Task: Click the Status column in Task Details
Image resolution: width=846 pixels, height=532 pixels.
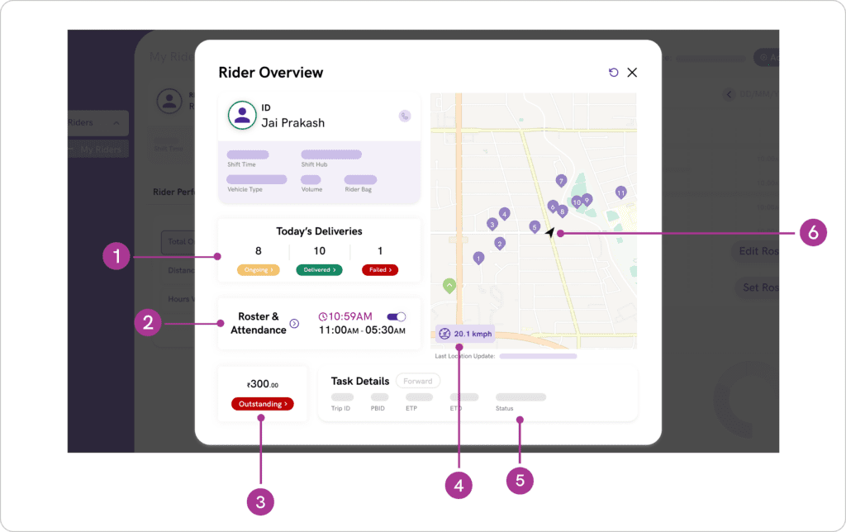Action: pyautogui.click(x=505, y=408)
